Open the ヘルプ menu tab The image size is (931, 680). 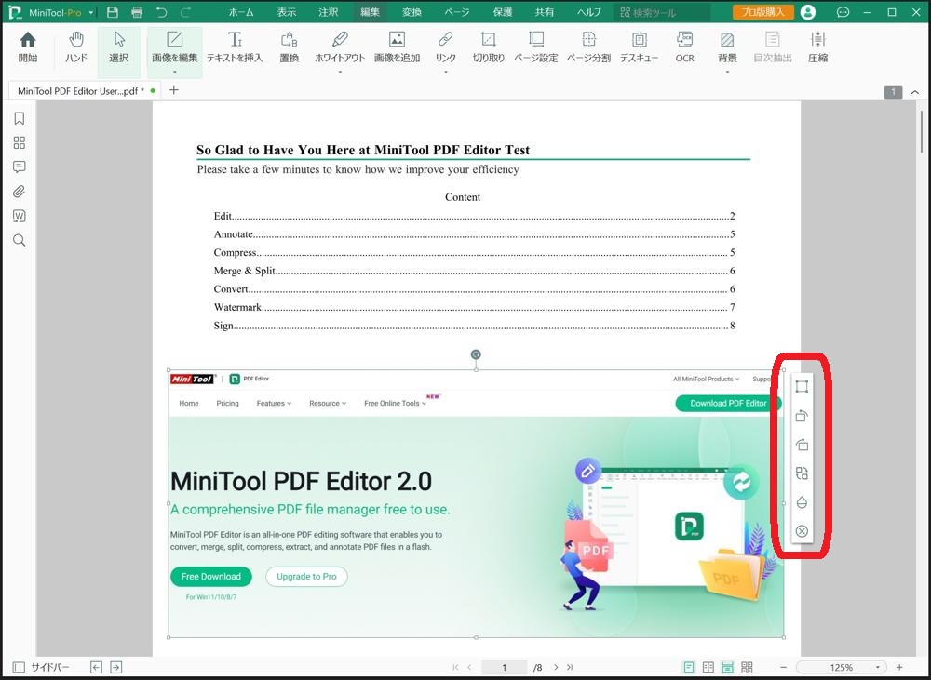[589, 12]
